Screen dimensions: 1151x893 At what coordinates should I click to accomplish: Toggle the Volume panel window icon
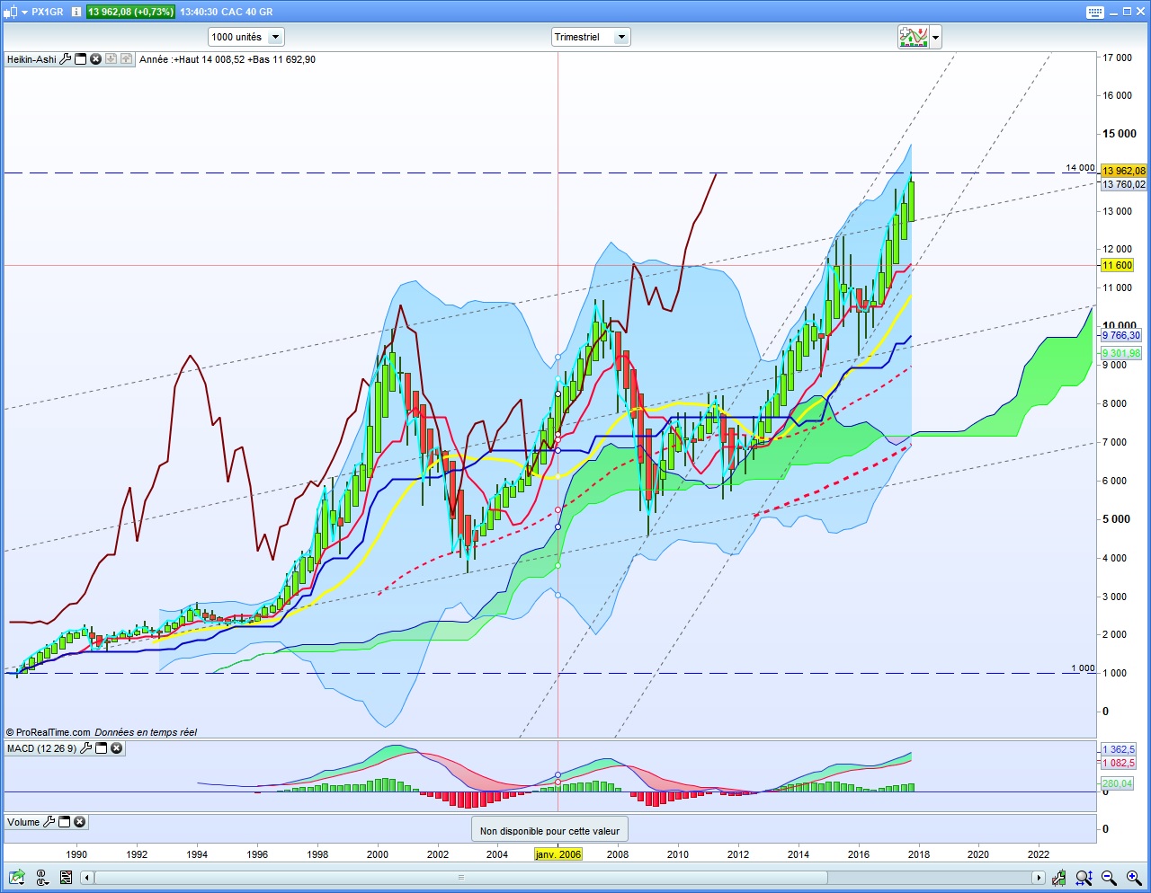tap(65, 822)
